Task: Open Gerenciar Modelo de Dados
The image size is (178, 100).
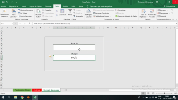Action: tap(126, 16)
